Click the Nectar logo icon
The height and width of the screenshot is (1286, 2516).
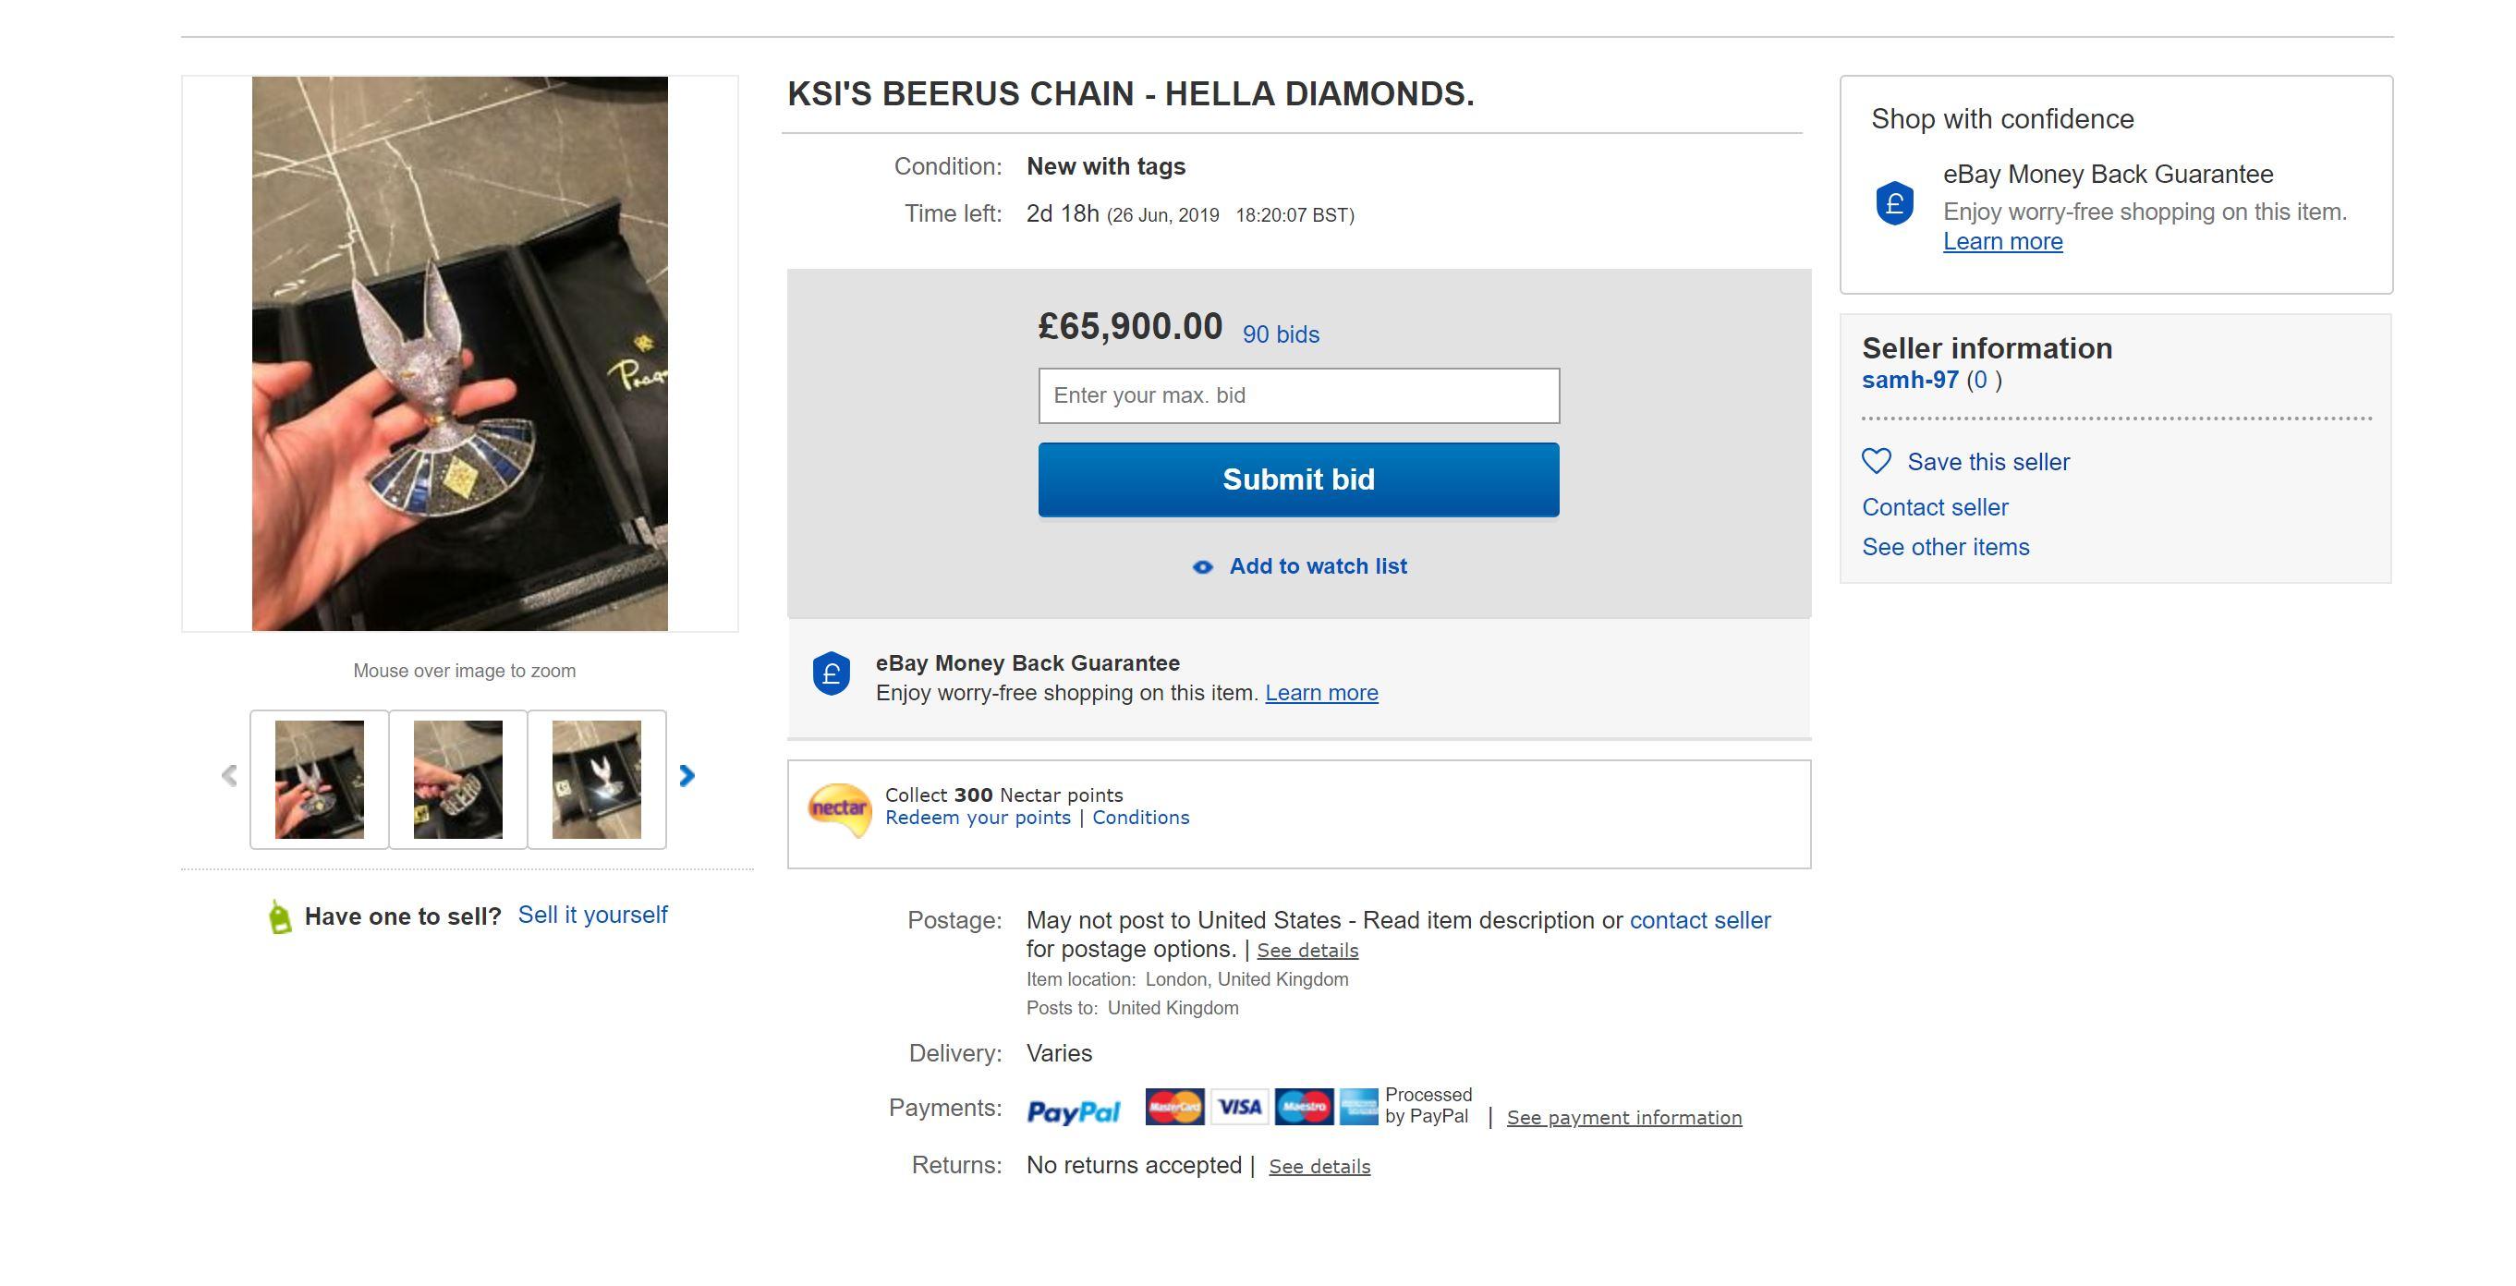coord(839,808)
